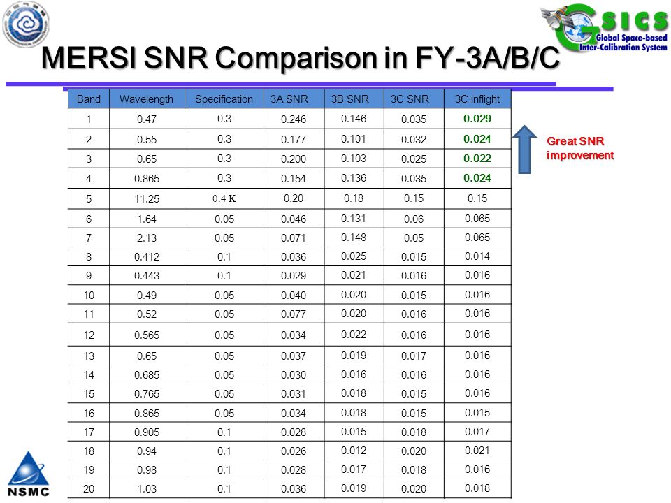Click the 0.030 cell in band 14
Screen dimensions: 671x503
tap(294, 375)
